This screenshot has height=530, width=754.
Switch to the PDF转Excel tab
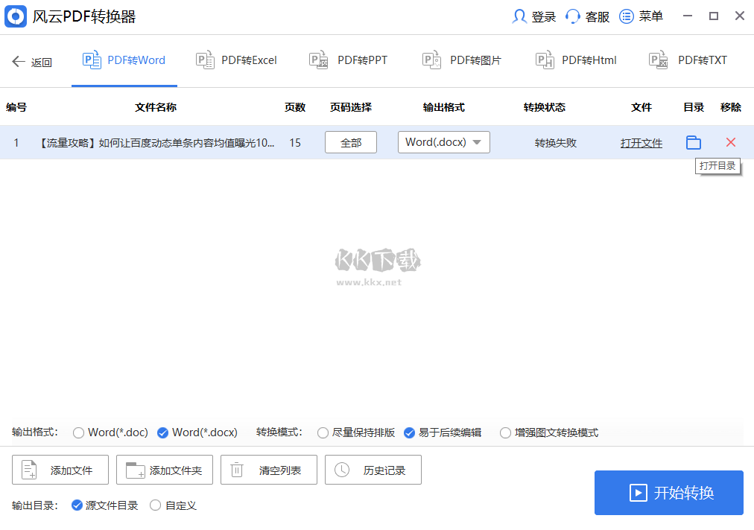click(x=235, y=60)
